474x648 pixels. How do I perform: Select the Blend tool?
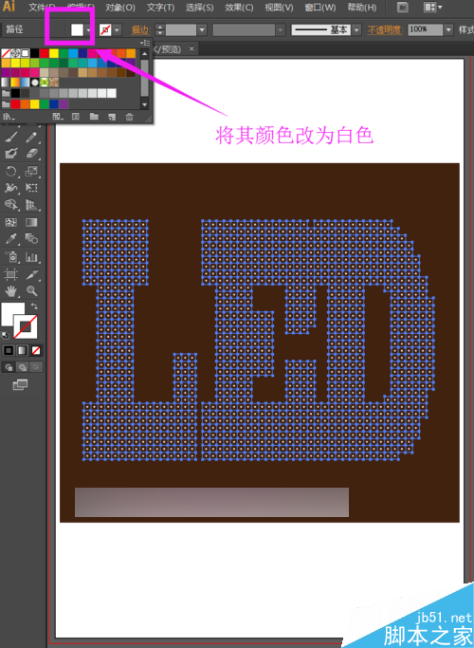(32, 239)
